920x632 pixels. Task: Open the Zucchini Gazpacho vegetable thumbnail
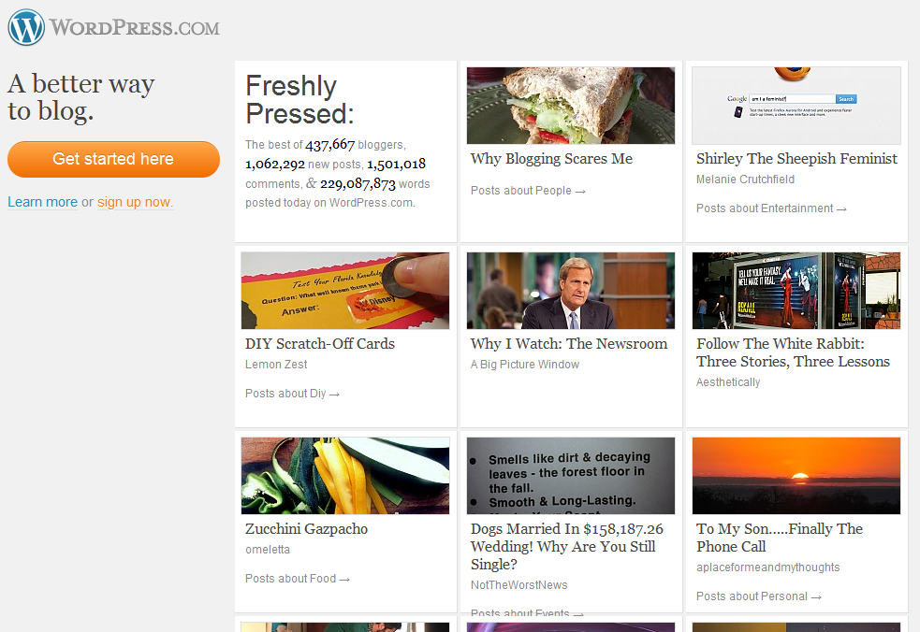click(x=345, y=476)
